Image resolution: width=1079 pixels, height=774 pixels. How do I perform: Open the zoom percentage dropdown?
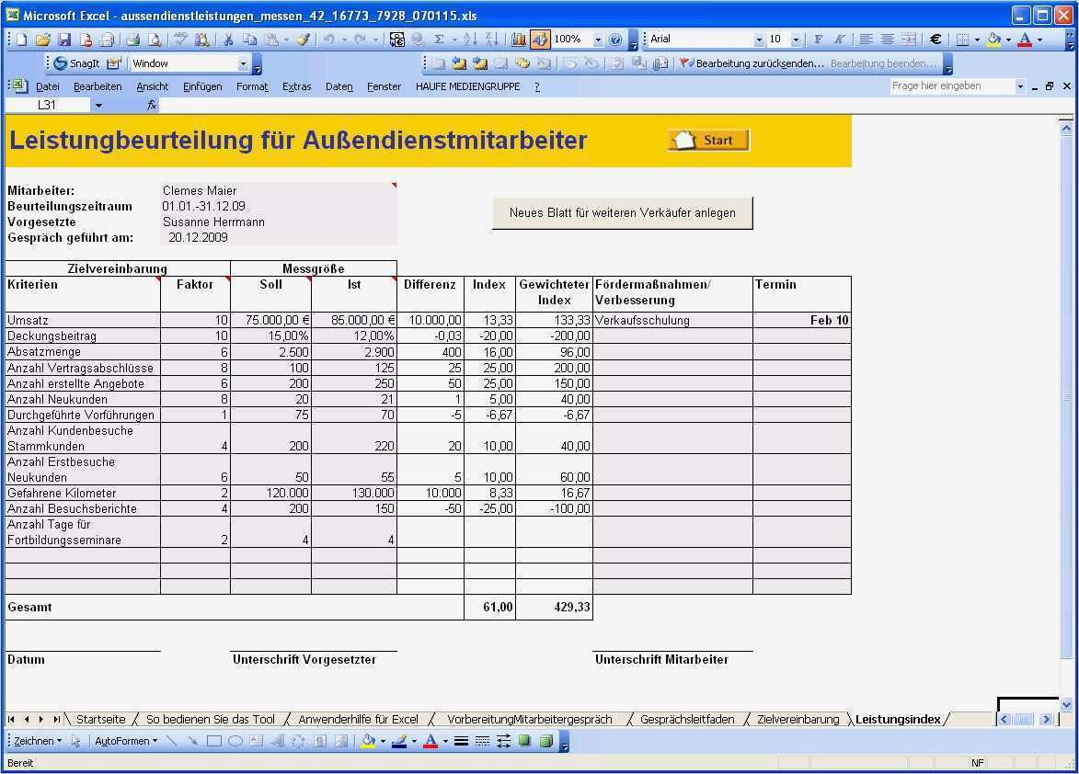[598, 40]
